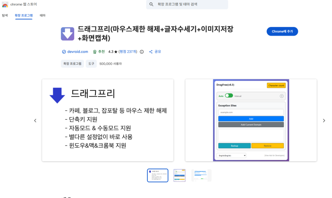Open the 드래그프리 feature list slide image
The height and width of the screenshot is (198, 332).
(x=108, y=120)
